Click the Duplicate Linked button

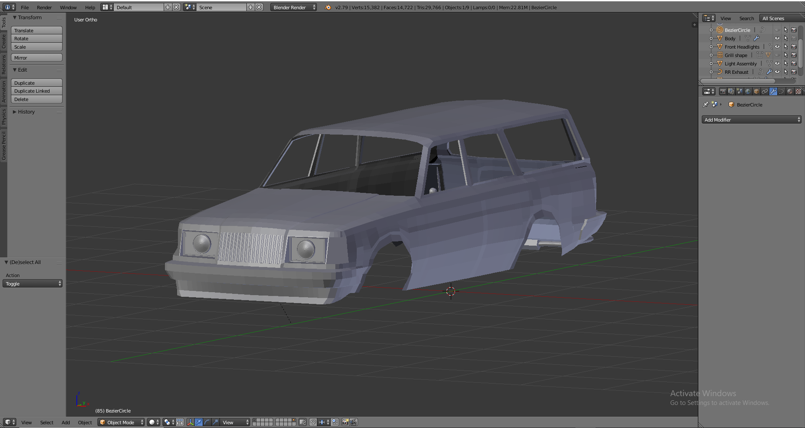37,91
